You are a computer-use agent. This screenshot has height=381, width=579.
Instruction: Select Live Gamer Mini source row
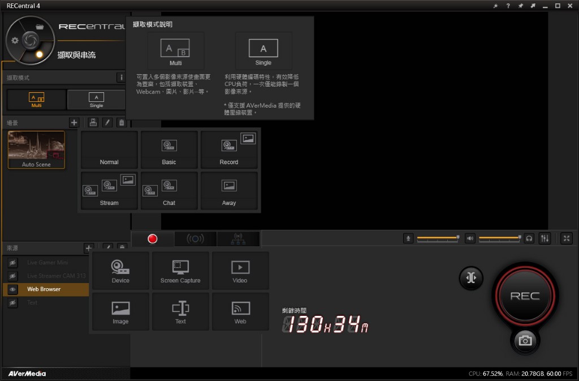tap(46, 263)
